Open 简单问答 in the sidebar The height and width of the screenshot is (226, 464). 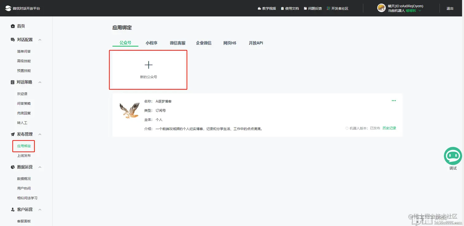tap(24, 51)
